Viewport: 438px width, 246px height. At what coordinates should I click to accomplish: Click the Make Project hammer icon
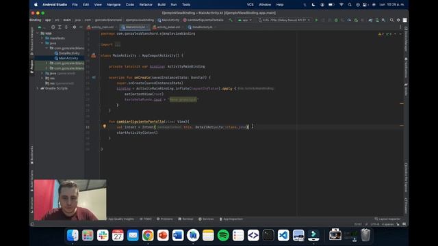point(231,20)
